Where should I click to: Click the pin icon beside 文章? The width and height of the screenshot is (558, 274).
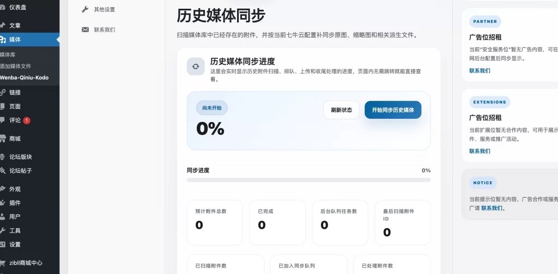point(3,26)
